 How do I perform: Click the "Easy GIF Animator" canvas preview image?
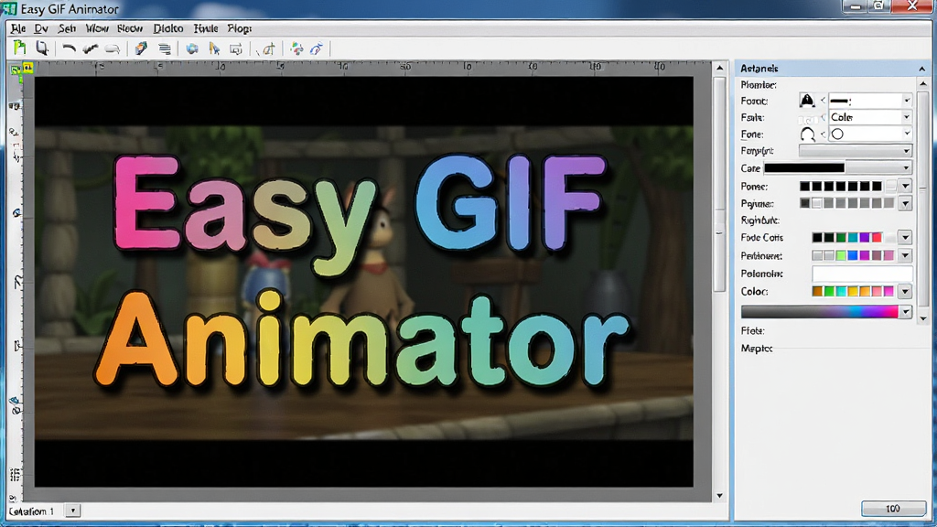[364, 282]
